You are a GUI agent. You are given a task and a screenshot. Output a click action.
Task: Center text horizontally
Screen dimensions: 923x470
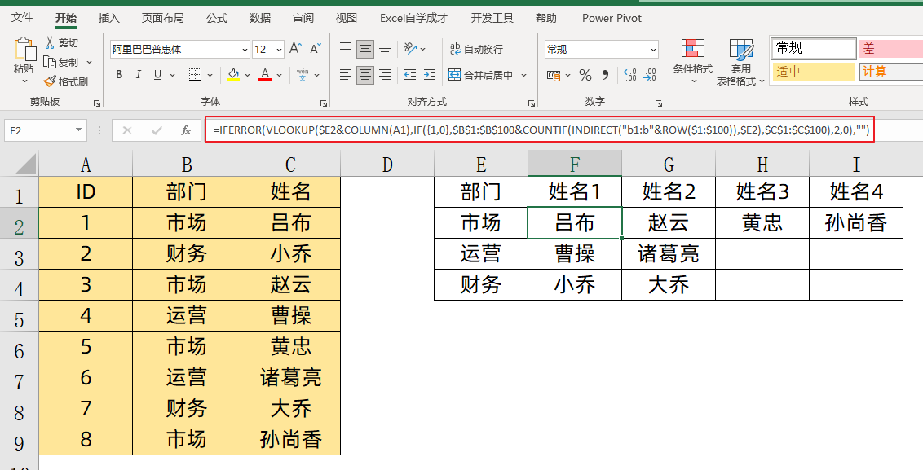coord(365,75)
